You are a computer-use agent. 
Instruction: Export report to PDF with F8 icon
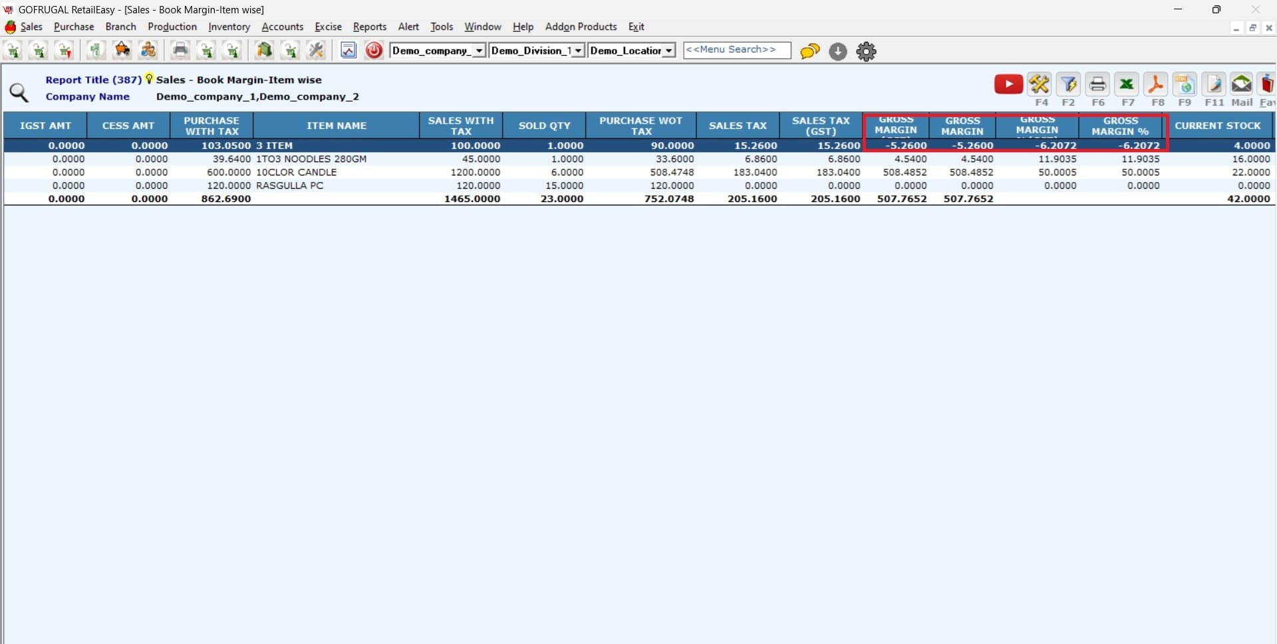point(1156,84)
